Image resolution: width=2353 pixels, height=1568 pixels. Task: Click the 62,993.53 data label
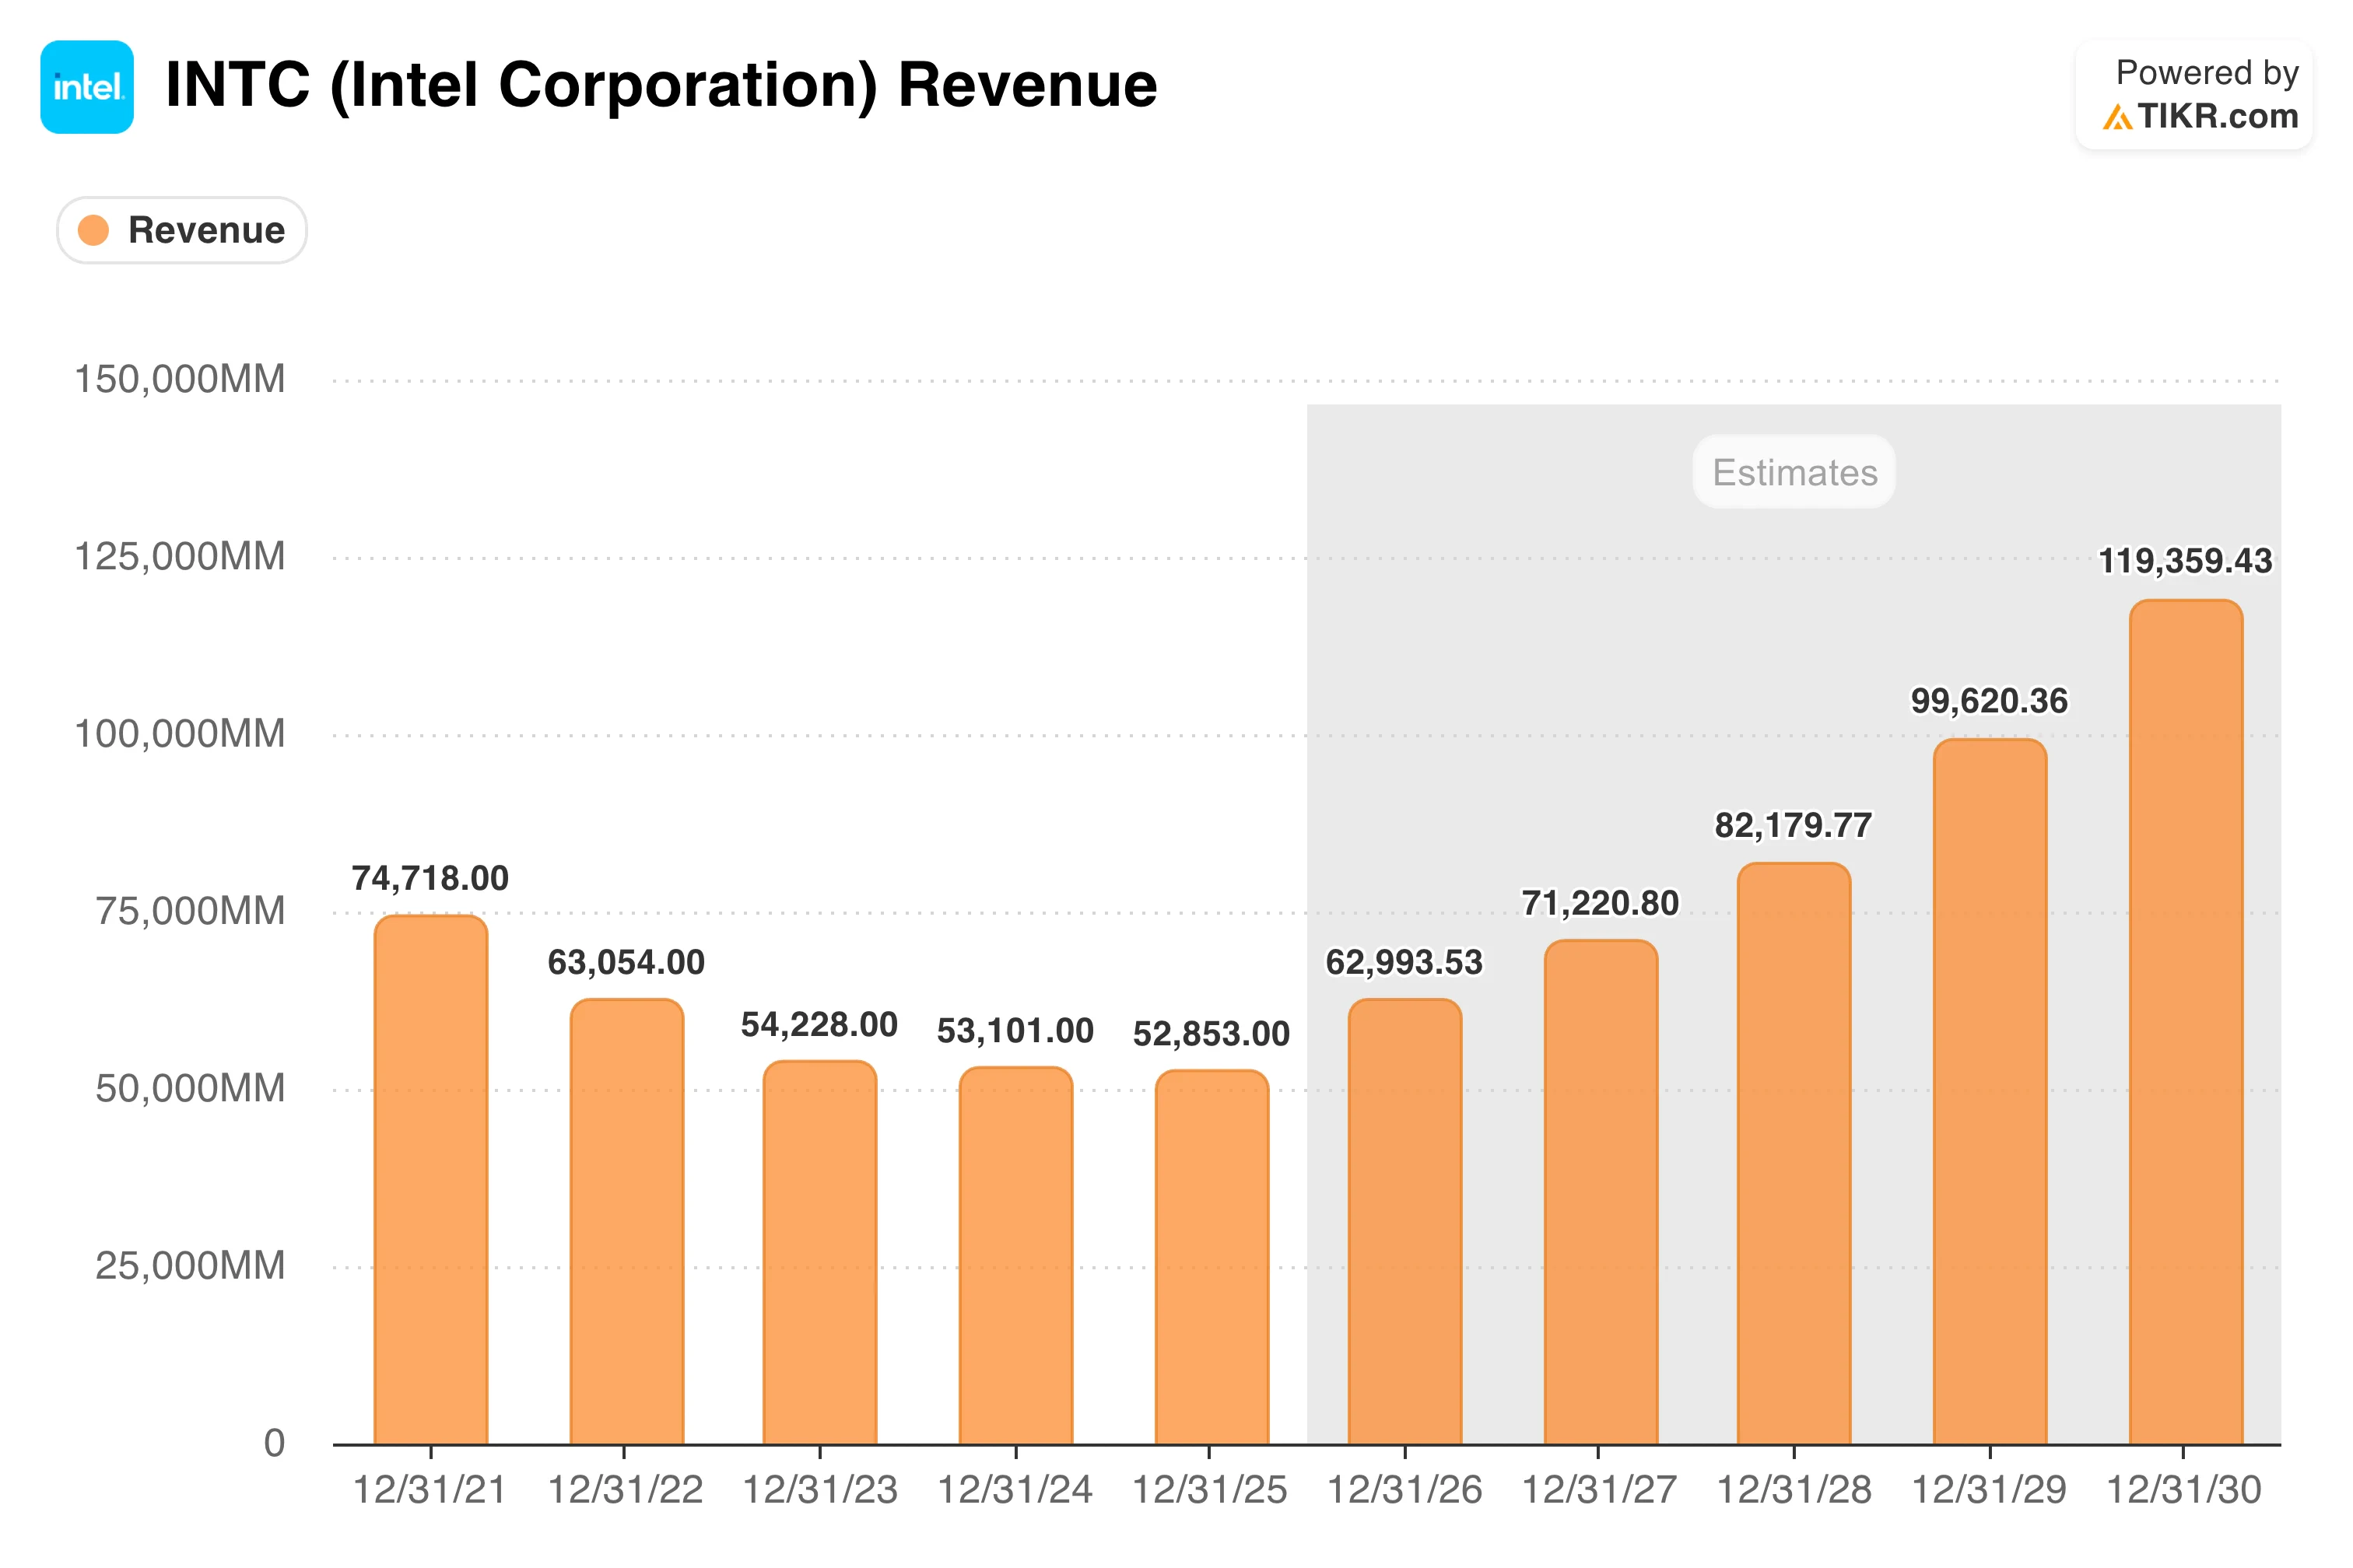(x=1404, y=962)
